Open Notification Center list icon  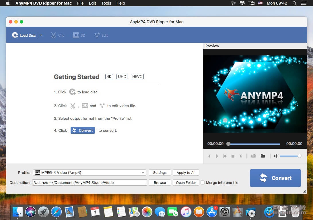pyautogui.click(x=304, y=3)
